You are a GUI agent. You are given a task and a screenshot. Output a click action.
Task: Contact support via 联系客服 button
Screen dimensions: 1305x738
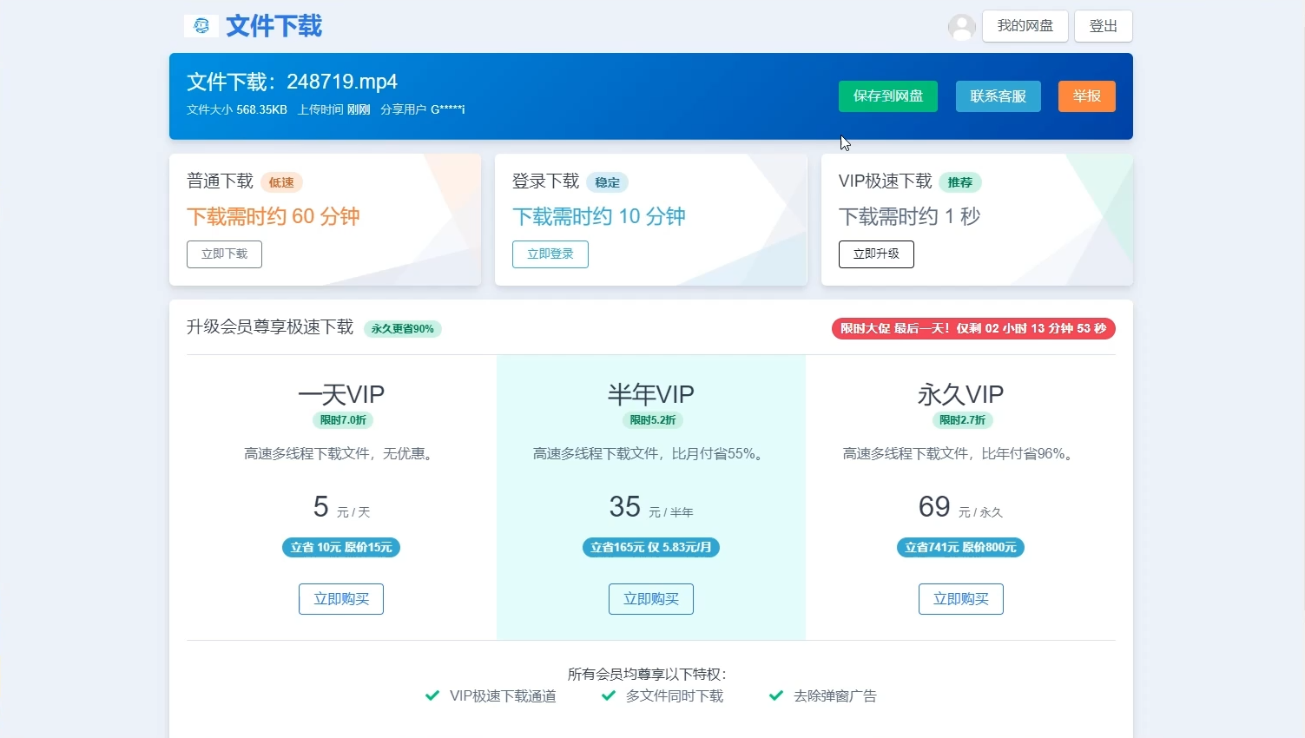pos(998,96)
